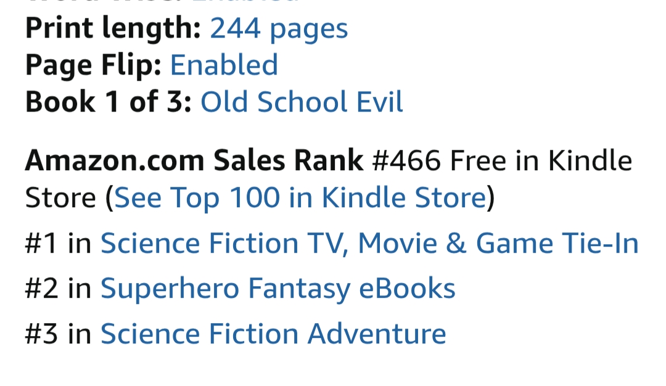
Task: Open the 244 pages print length link
Action: (279, 28)
